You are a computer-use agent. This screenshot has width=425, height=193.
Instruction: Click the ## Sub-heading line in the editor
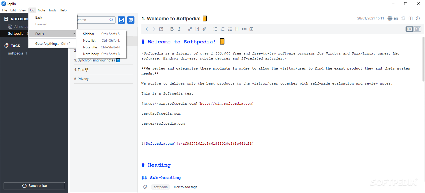tap(161, 178)
